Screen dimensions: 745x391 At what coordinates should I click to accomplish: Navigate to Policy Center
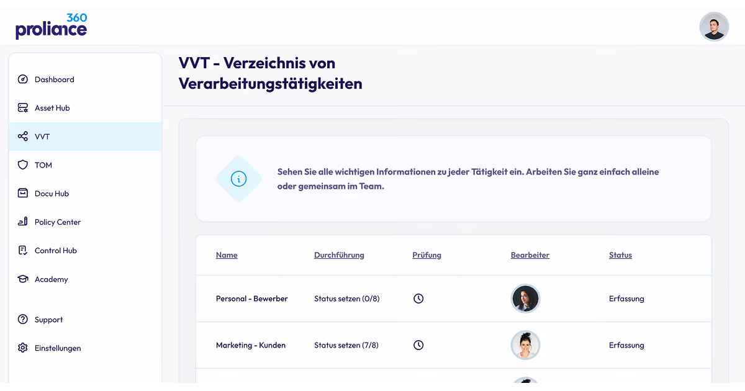click(x=85, y=222)
